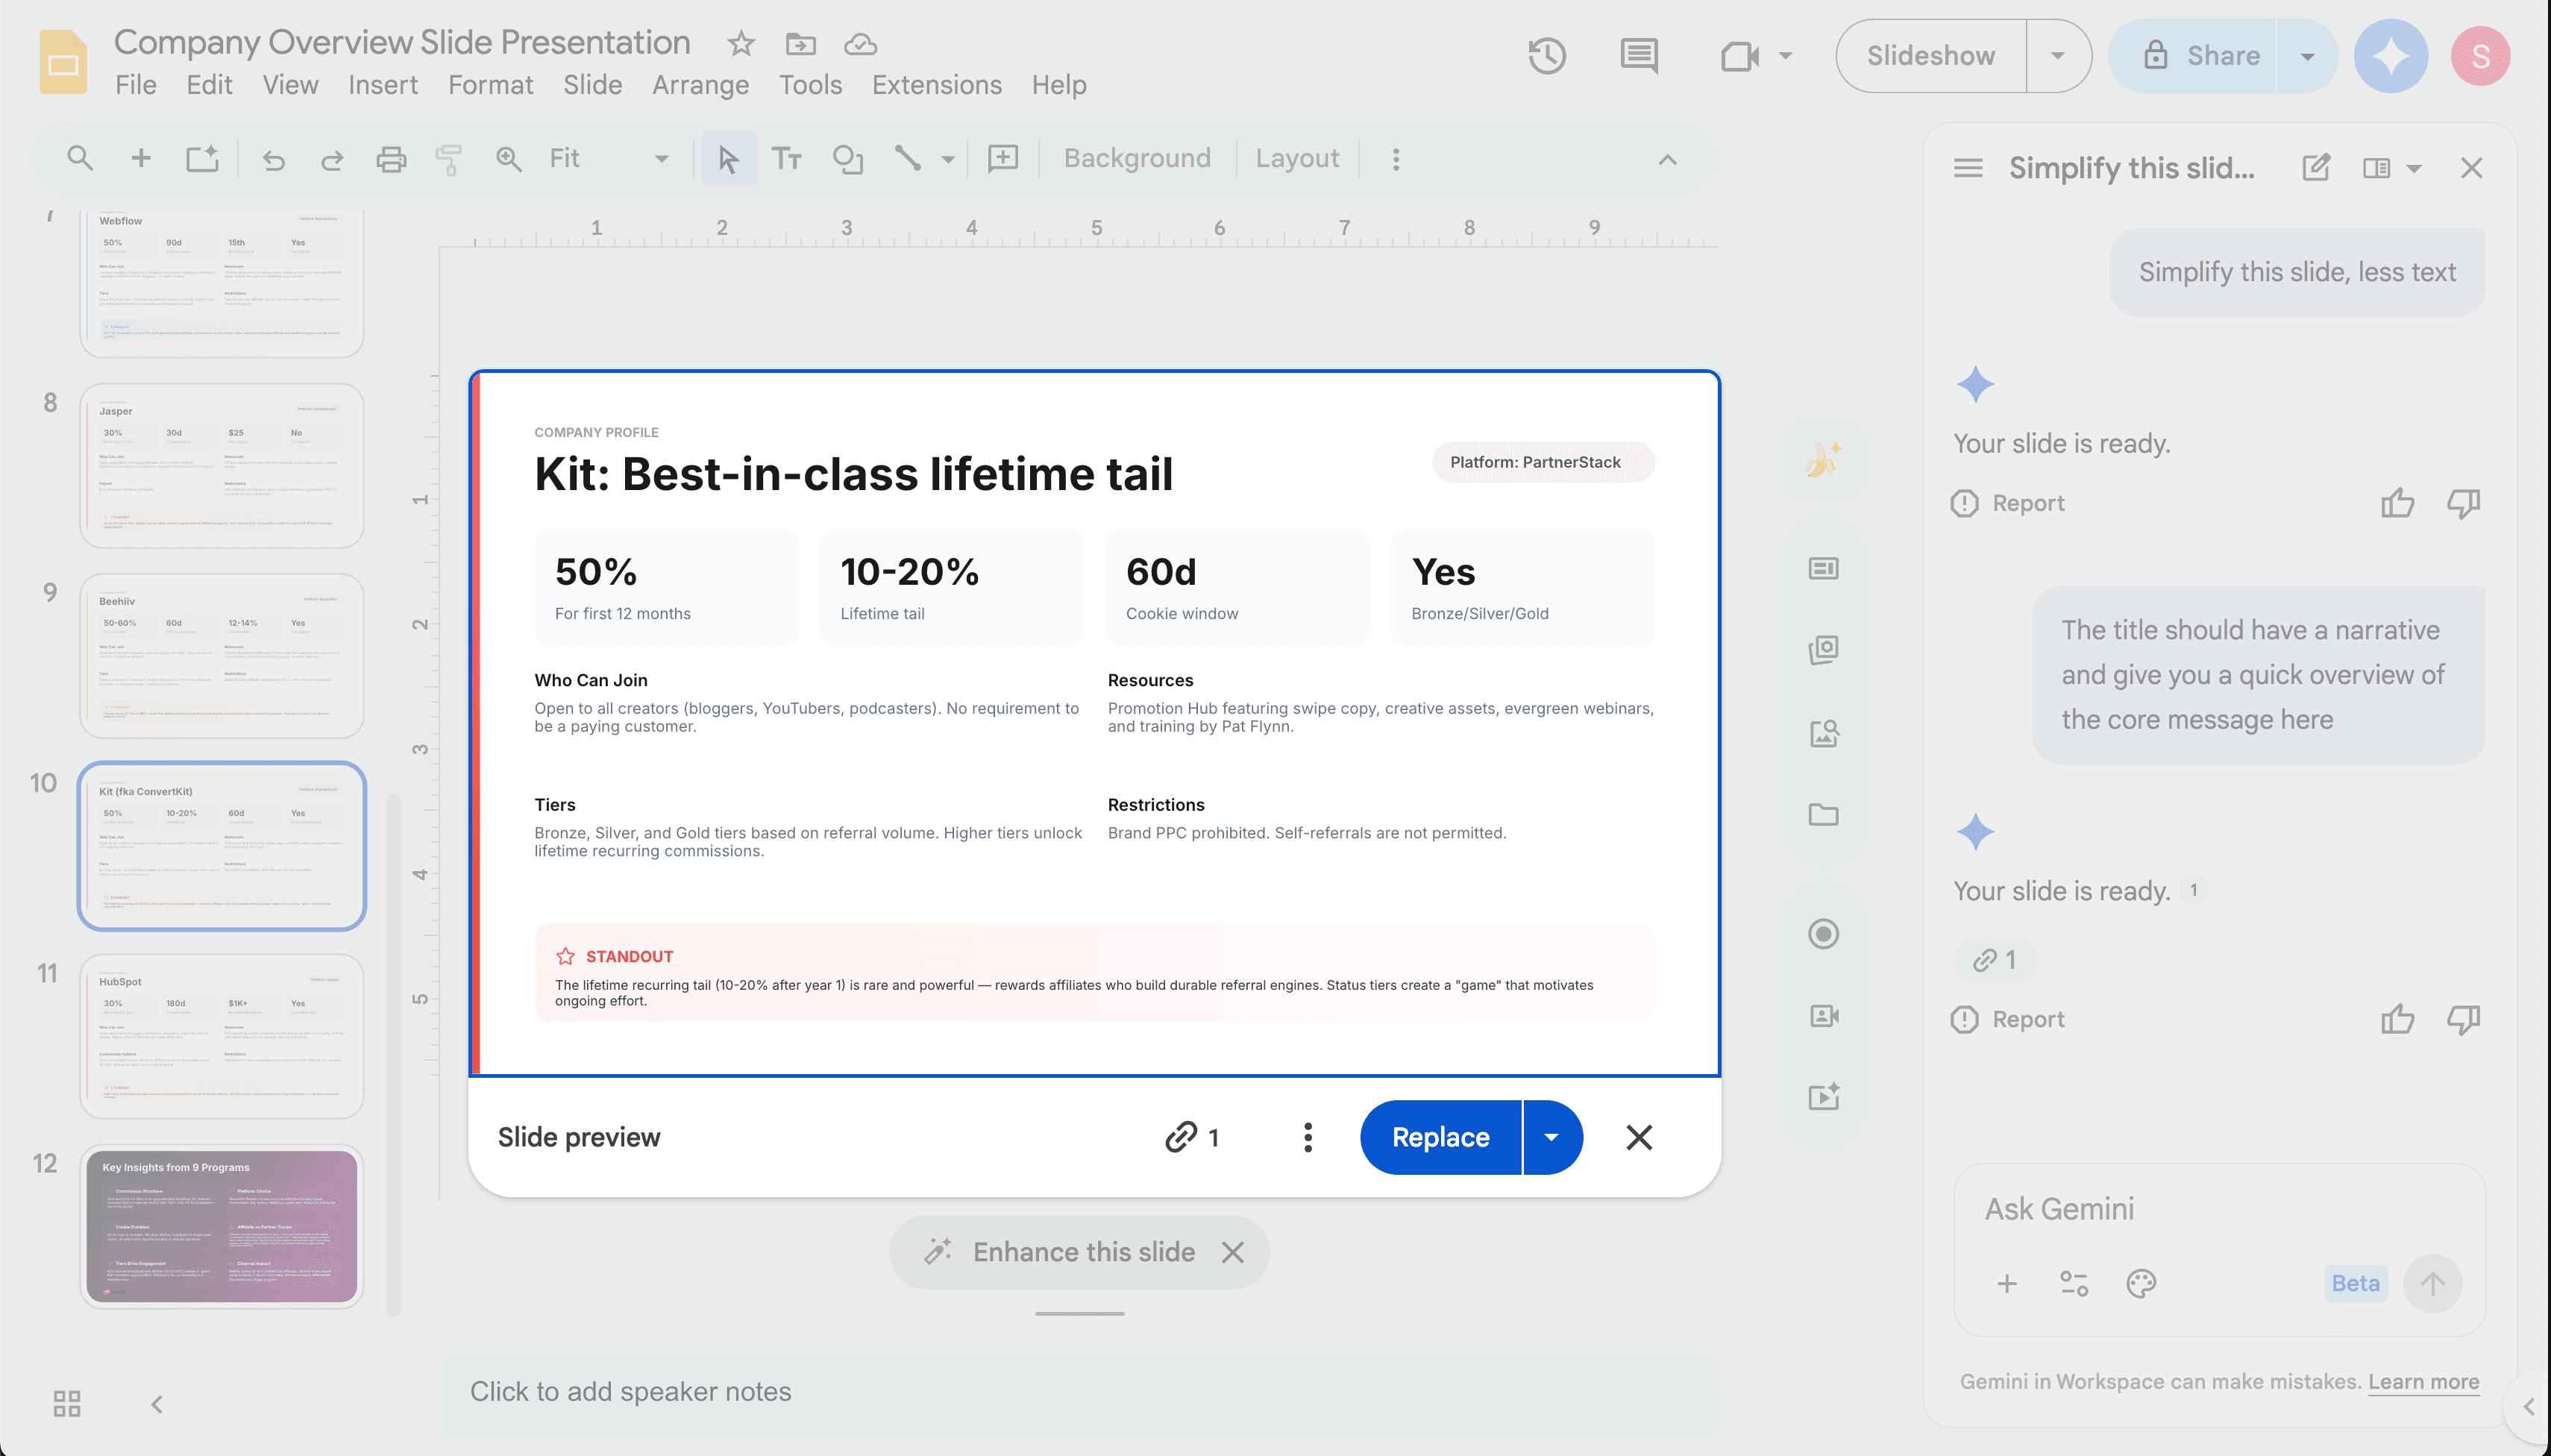
Task: Open zoom Fit dropdown
Action: [x=609, y=158]
